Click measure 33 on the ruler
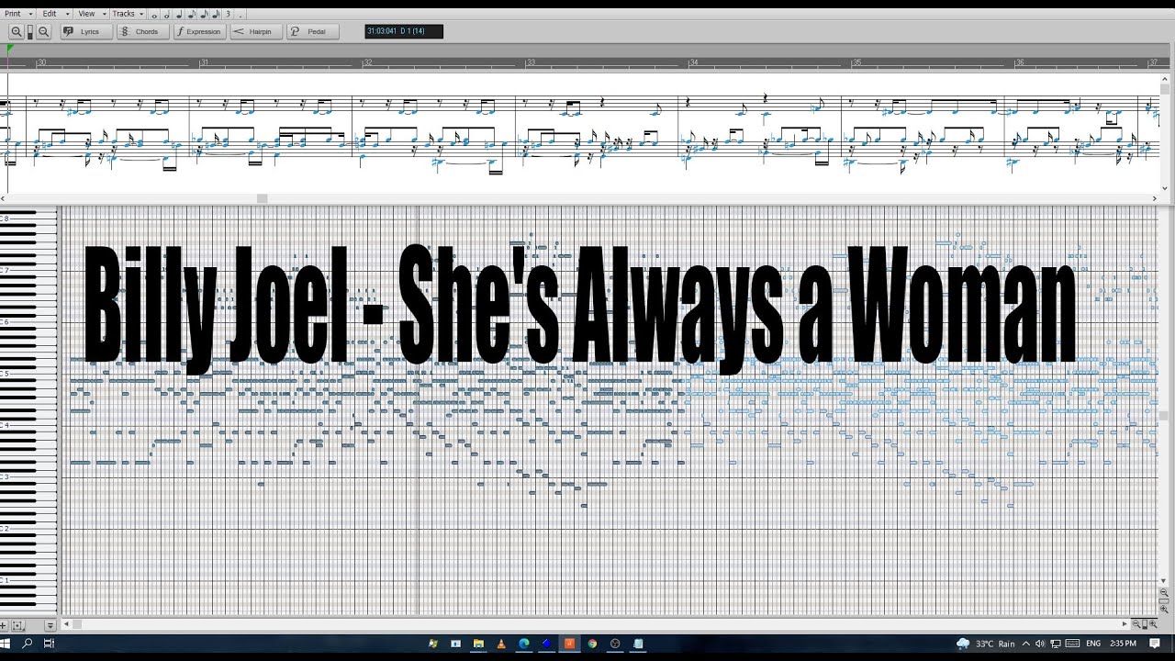The image size is (1175, 661). tap(531, 62)
